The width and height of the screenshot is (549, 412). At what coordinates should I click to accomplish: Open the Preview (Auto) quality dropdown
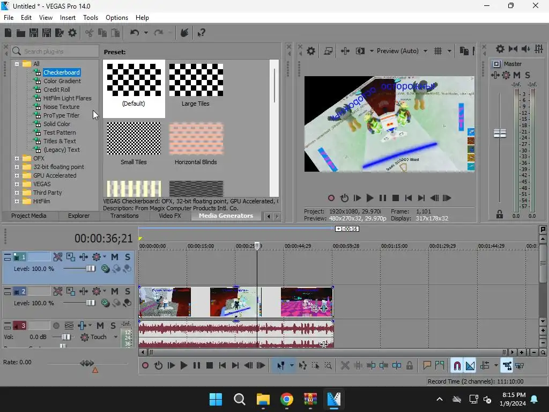(425, 51)
